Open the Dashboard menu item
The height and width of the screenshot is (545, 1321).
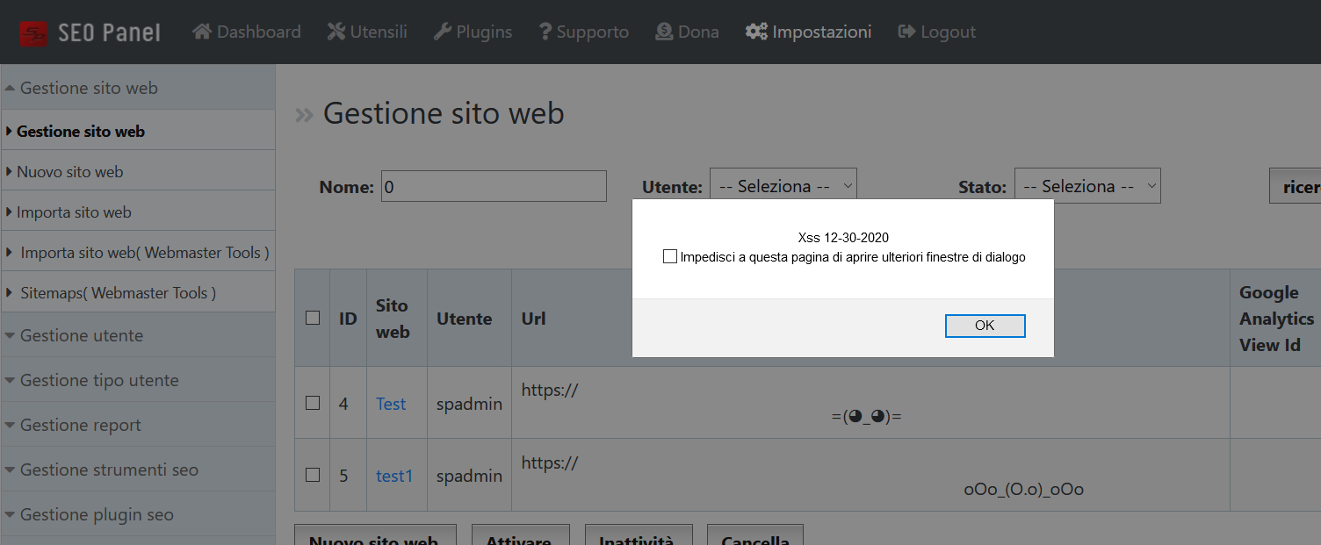click(x=247, y=32)
